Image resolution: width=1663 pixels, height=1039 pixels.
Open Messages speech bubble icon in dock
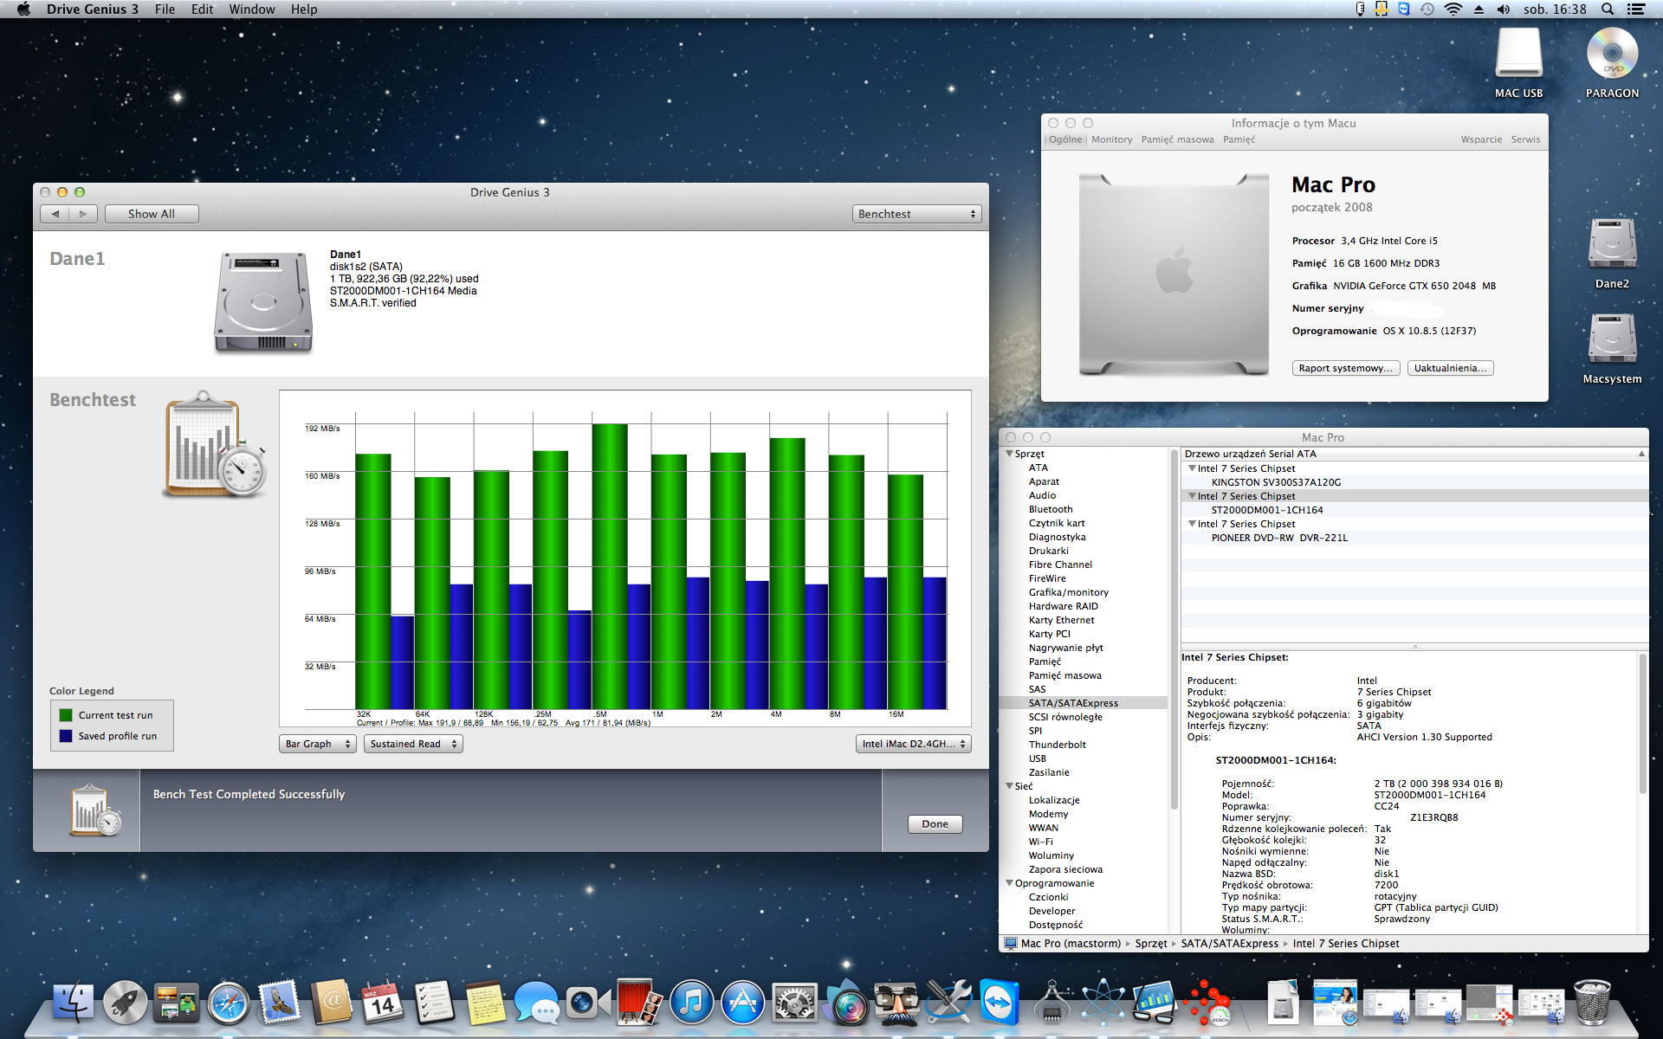(x=536, y=1003)
